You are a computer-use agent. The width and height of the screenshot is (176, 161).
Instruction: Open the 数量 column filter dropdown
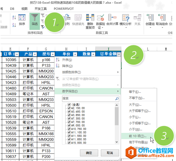[93, 54]
